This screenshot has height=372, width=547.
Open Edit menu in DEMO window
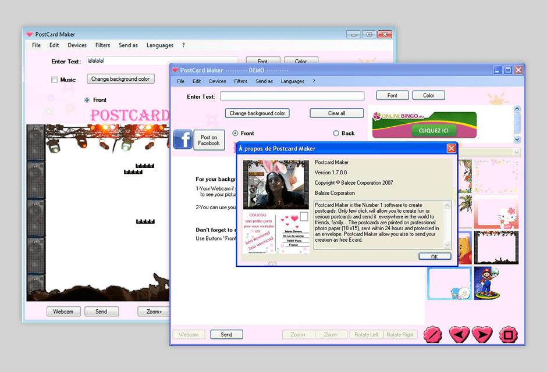pos(197,81)
